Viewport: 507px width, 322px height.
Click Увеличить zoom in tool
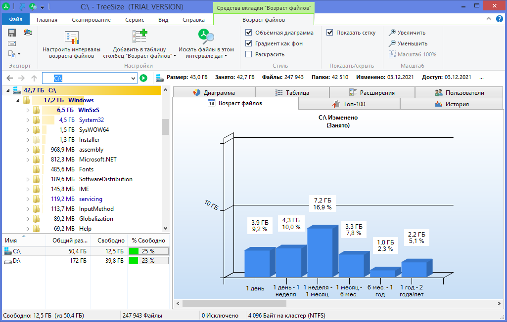(407, 33)
